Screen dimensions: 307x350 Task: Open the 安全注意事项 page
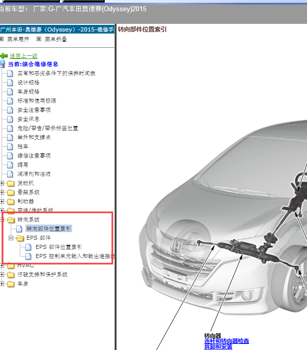coord(34,110)
